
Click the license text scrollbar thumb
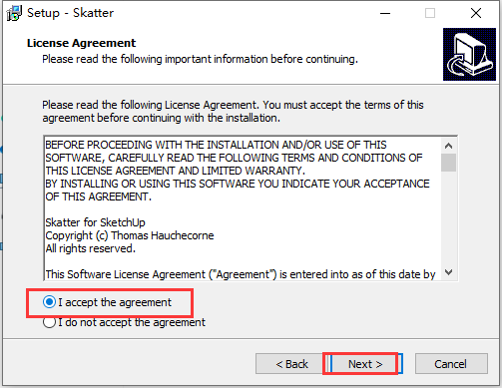448,163
